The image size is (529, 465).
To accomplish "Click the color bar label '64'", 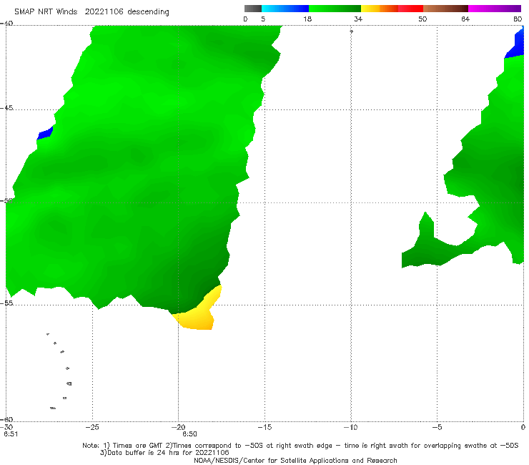I will click(x=465, y=19).
